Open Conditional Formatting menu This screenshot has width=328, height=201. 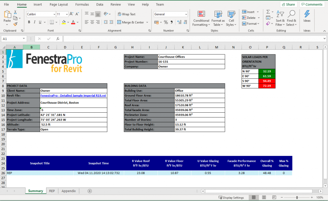coord(201,18)
